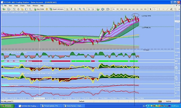Expand the Indicators dropdown arrow
The image size is (181, 108).
coord(99,9)
